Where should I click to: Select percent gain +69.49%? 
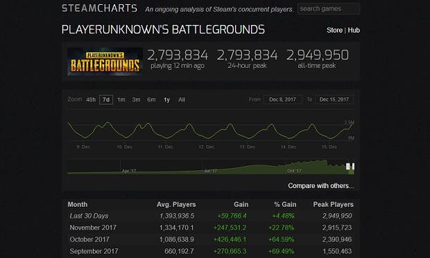click(281, 251)
